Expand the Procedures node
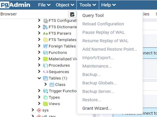The image size is (157, 117). point(39,65)
